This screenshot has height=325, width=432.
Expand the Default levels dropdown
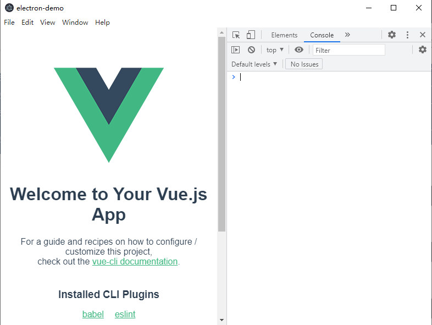tap(254, 64)
